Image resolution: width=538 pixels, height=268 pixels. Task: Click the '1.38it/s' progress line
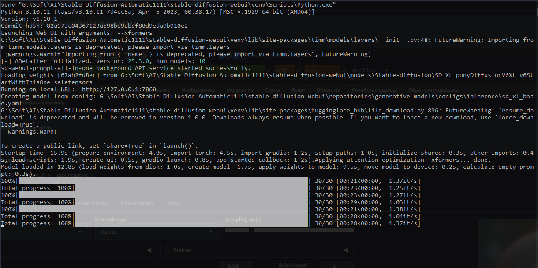click(x=210, y=209)
